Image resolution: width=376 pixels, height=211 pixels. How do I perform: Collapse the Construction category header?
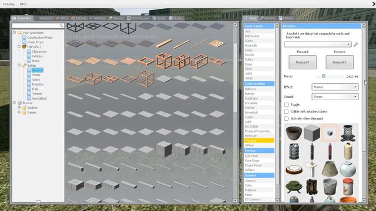259,84
